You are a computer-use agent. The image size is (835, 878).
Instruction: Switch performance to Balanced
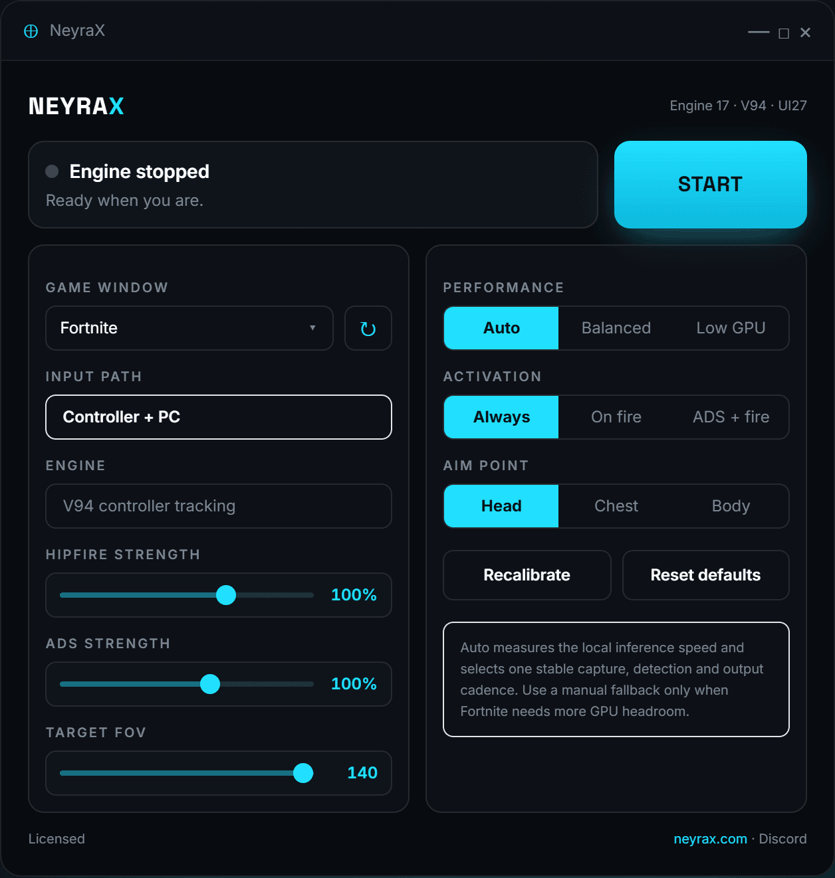616,328
